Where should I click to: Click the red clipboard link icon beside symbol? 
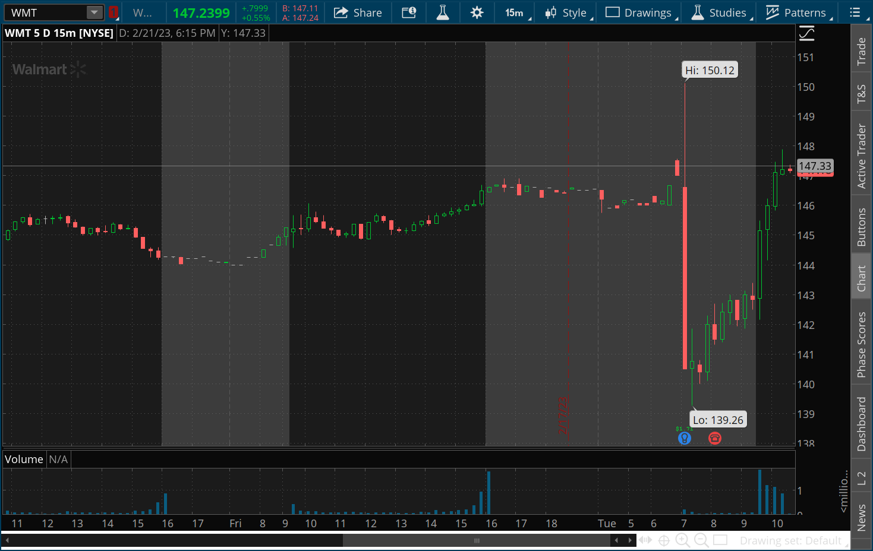(x=113, y=12)
